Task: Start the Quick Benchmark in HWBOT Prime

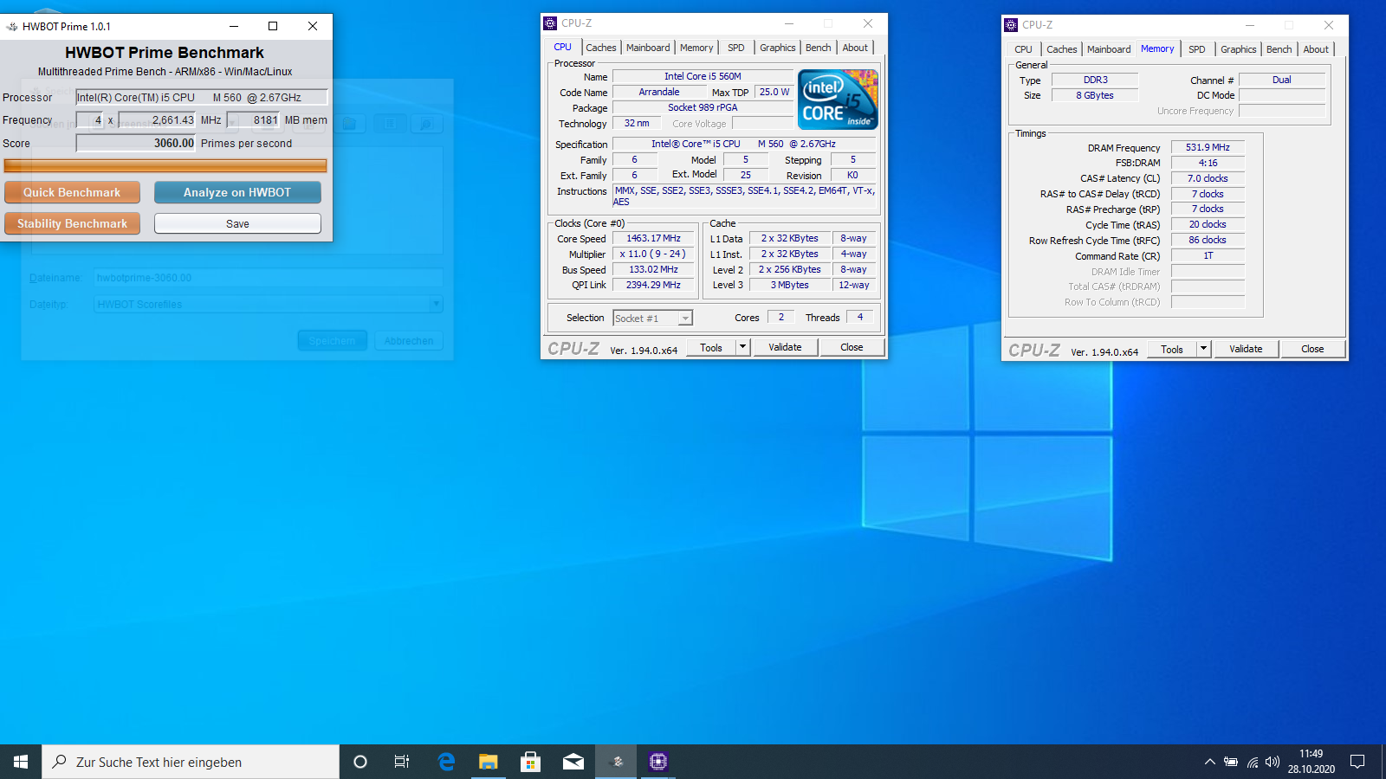Action: (72, 192)
